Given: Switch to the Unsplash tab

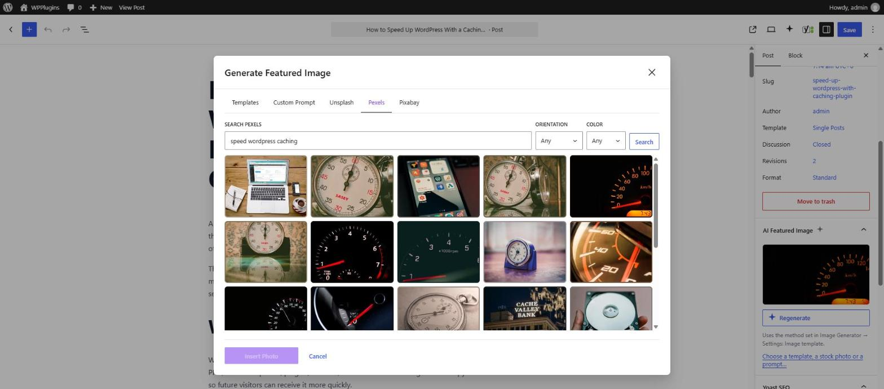Looking at the screenshot, I should pos(341,103).
